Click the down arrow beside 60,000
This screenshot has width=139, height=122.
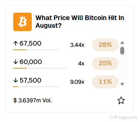click(16, 62)
